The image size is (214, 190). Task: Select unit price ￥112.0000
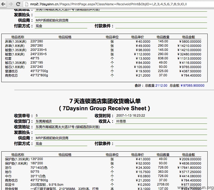click(142, 54)
